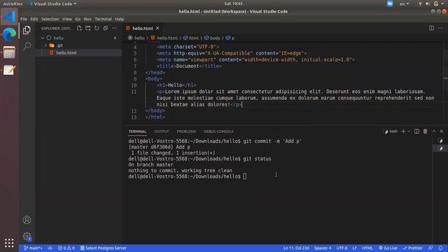Open Explorer more actions ellipsis
The height and width of the screenshot is (252, 448).
(x=114, y=28)
